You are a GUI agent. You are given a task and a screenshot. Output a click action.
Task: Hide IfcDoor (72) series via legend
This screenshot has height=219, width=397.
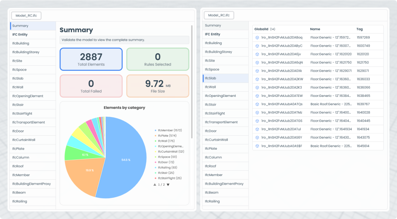(165, 162)
